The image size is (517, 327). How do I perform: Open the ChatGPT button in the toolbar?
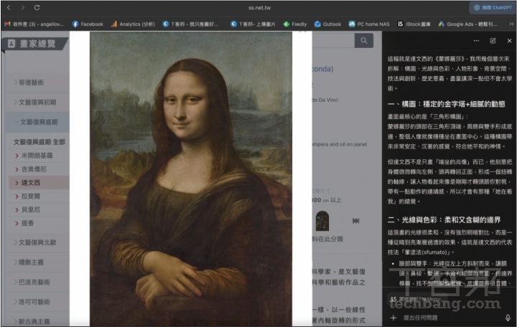493,8
